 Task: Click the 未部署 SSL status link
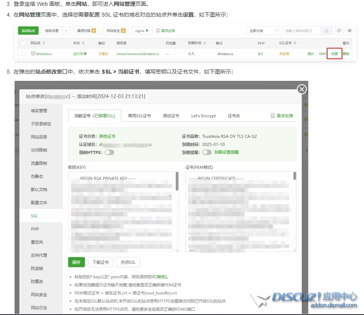[284, 54]
